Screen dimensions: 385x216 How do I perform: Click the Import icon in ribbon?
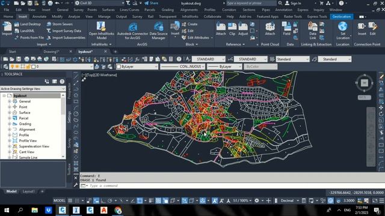[x=7, y=29]
